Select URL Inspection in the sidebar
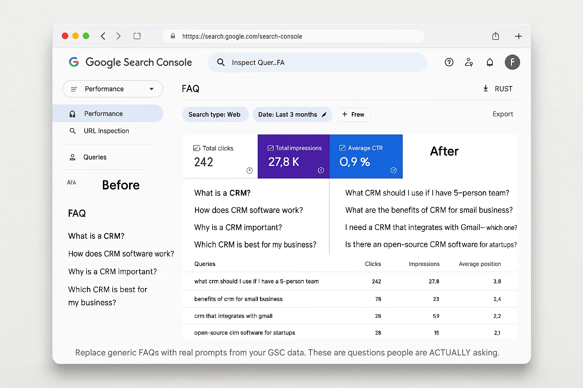The height and width of the screenshot is (388, 583). point(106,131)
